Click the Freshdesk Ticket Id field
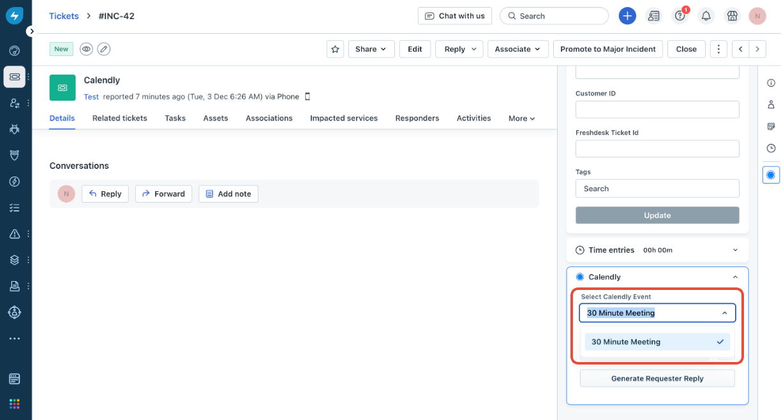 click(657, 149)
